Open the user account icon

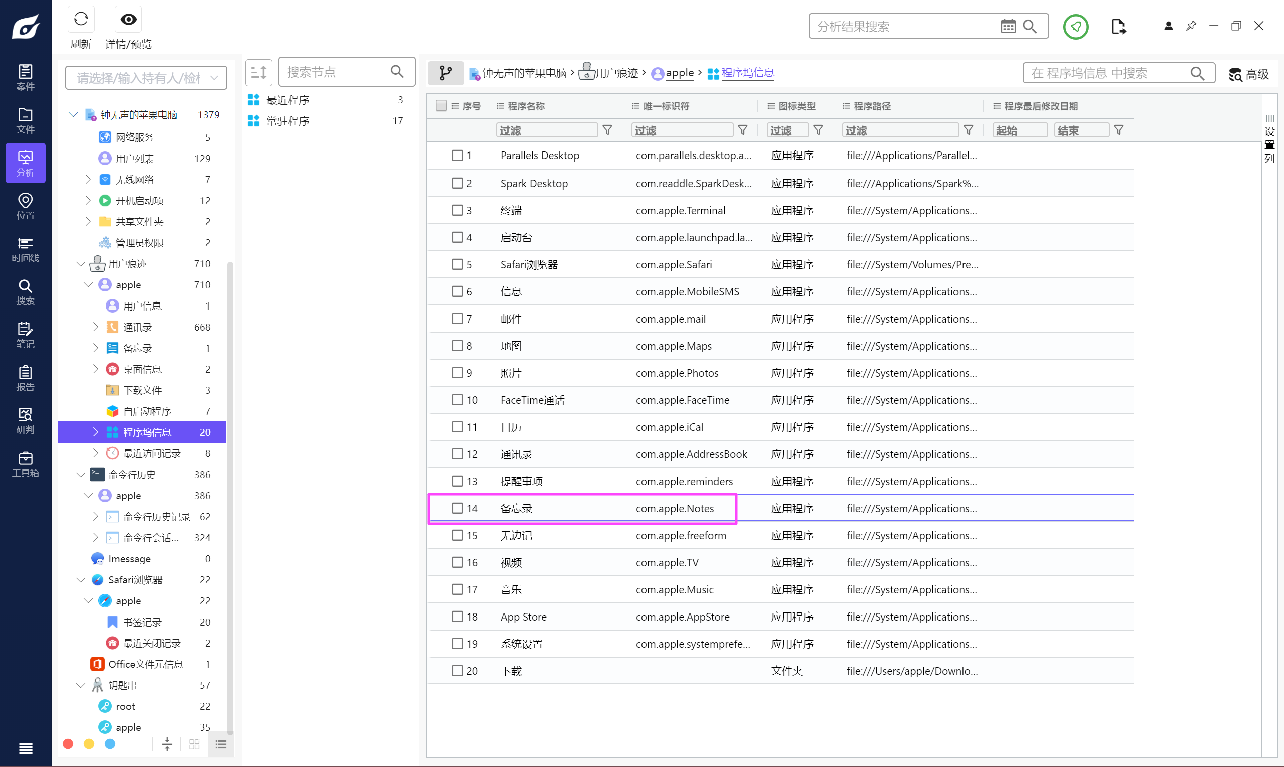(x=1168, y=26)
